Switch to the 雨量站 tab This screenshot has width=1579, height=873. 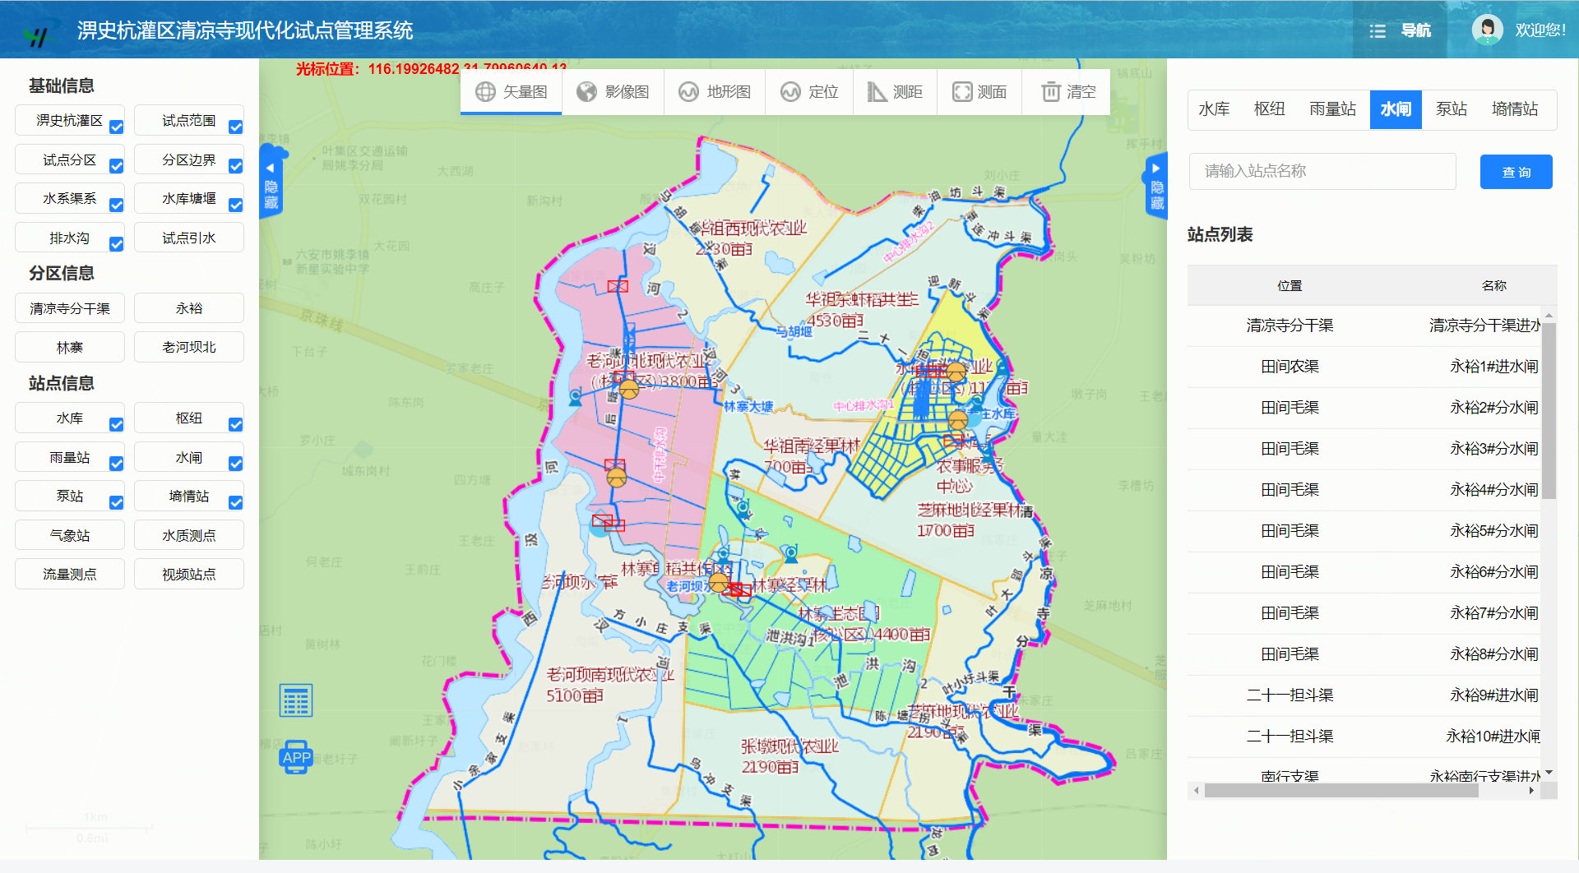pos(1332,109)
